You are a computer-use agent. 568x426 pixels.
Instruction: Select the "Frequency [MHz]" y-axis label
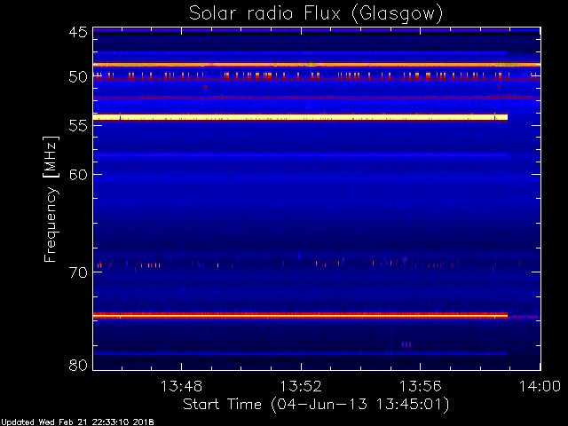click(51, 199)
